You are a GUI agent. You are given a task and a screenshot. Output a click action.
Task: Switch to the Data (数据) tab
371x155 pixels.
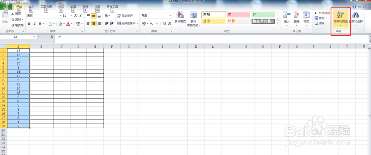coord(73,7)
